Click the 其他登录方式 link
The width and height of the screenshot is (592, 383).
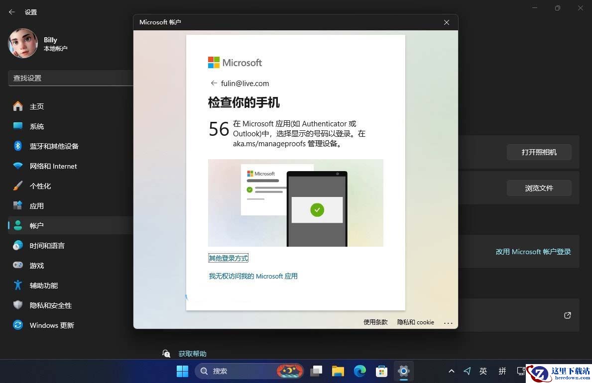229,258
